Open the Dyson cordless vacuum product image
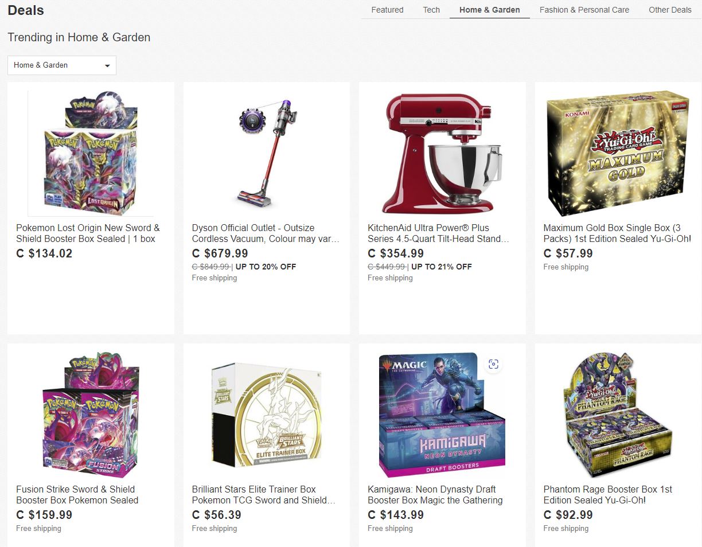The width and height of the screenshot is (702, 547). (x=267, y=153)
